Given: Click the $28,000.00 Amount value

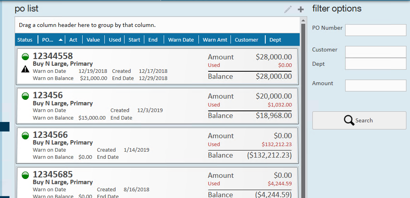Looking at the screenshot, I should point(274,57).
